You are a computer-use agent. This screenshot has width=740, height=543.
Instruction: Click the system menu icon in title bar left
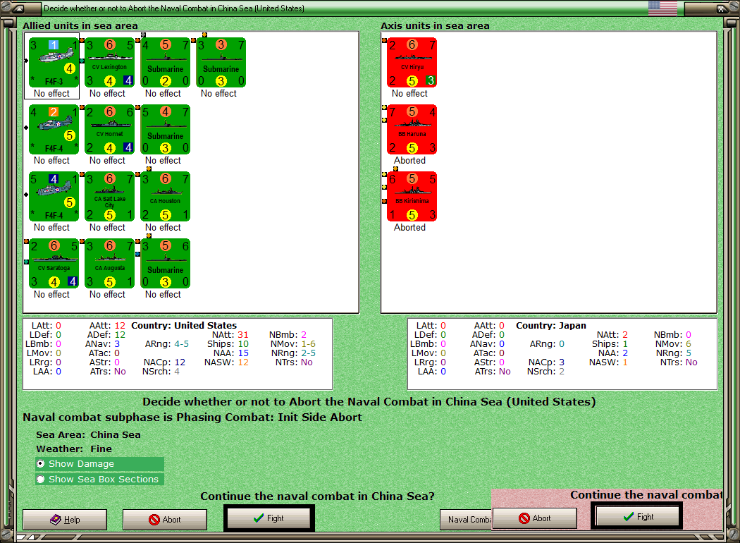pyautogui.click(x=18, y=8)
